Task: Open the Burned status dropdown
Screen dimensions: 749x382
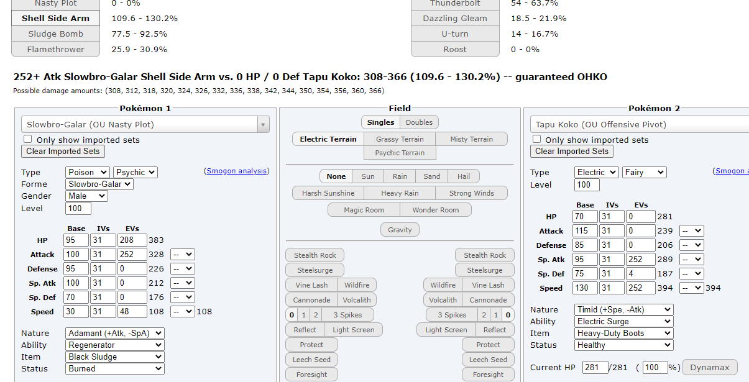Action: point(114,369)
